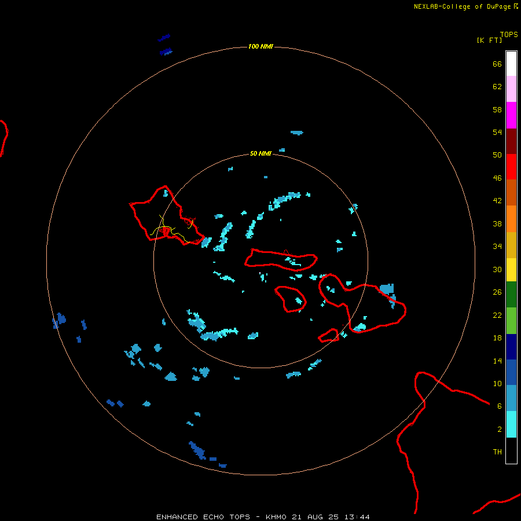Click the orange 38 K FT legend swatch
The height and width of the screenshot is (521, 521).
coord(511,219)
